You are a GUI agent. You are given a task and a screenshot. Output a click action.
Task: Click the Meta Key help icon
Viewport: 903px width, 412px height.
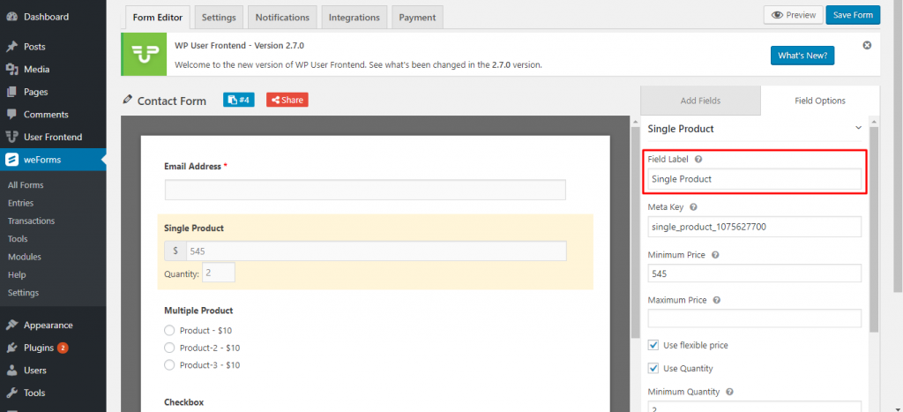pyautogui.click(x=693, y=206)
